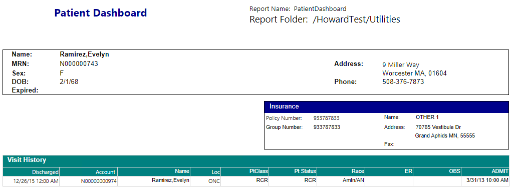Click the phone number 508-376-7873
This screenshot has width=517, height=194.
click(403, 81)
